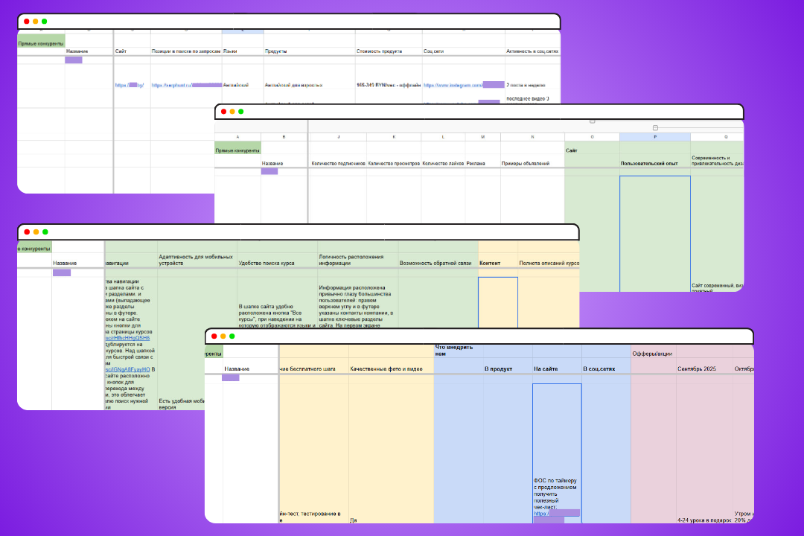This screenshot has height=536, width=804.
Task: Select column K header
Action: click(x=394, y=137)
